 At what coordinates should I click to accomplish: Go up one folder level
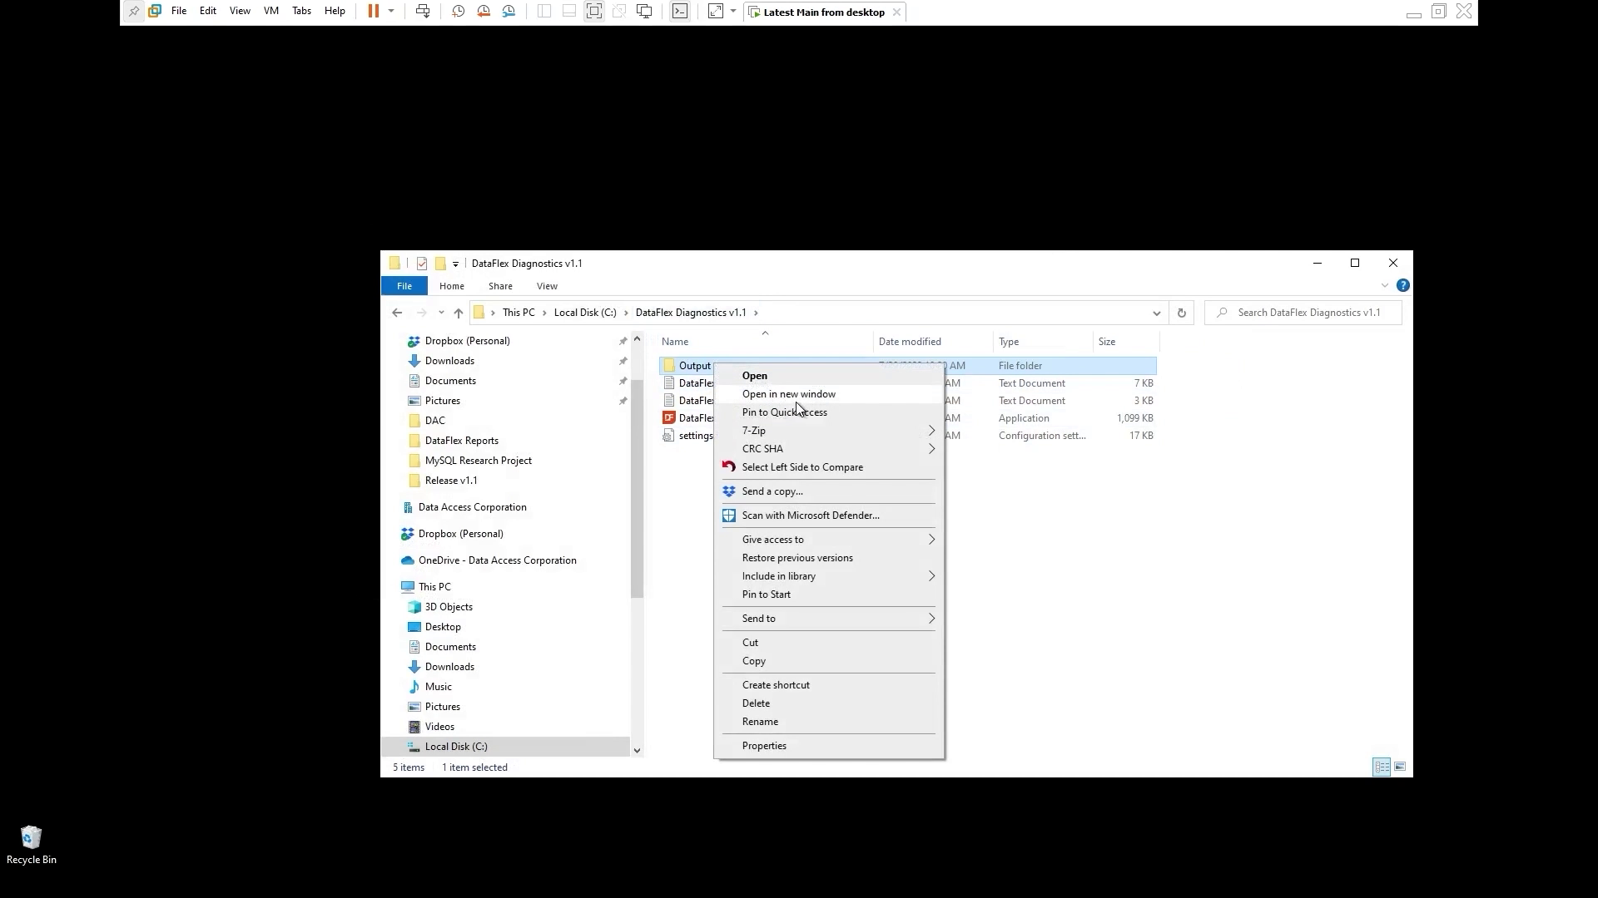click(x=459, y=313)
